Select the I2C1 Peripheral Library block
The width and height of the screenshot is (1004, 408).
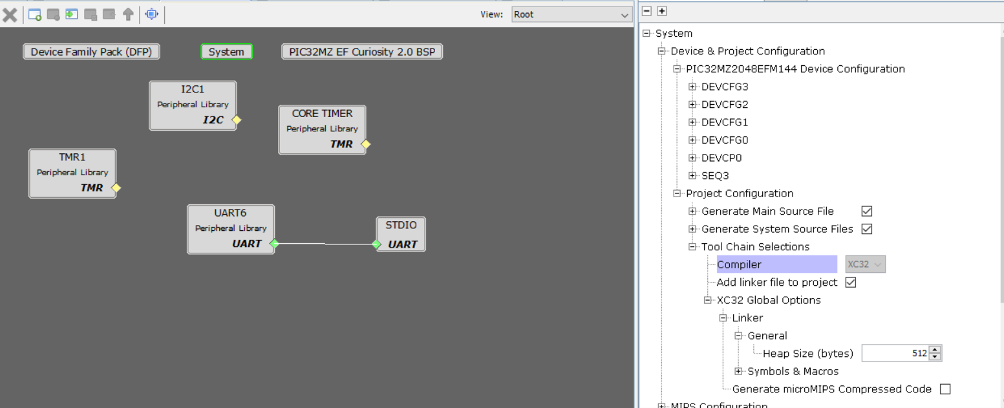[193, 105]
